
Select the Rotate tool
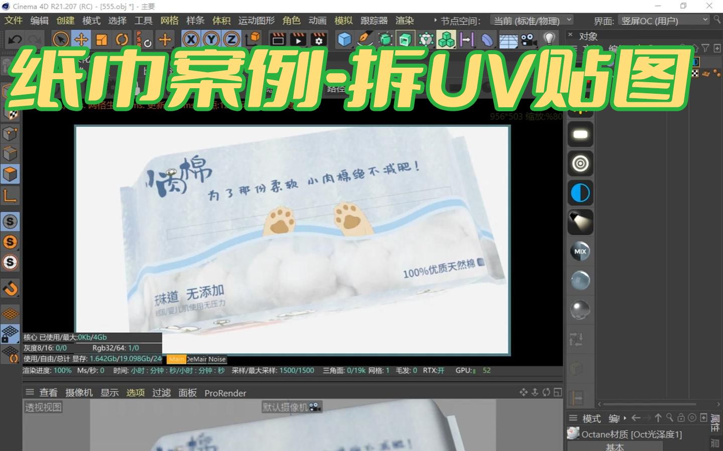pos(122,39)
